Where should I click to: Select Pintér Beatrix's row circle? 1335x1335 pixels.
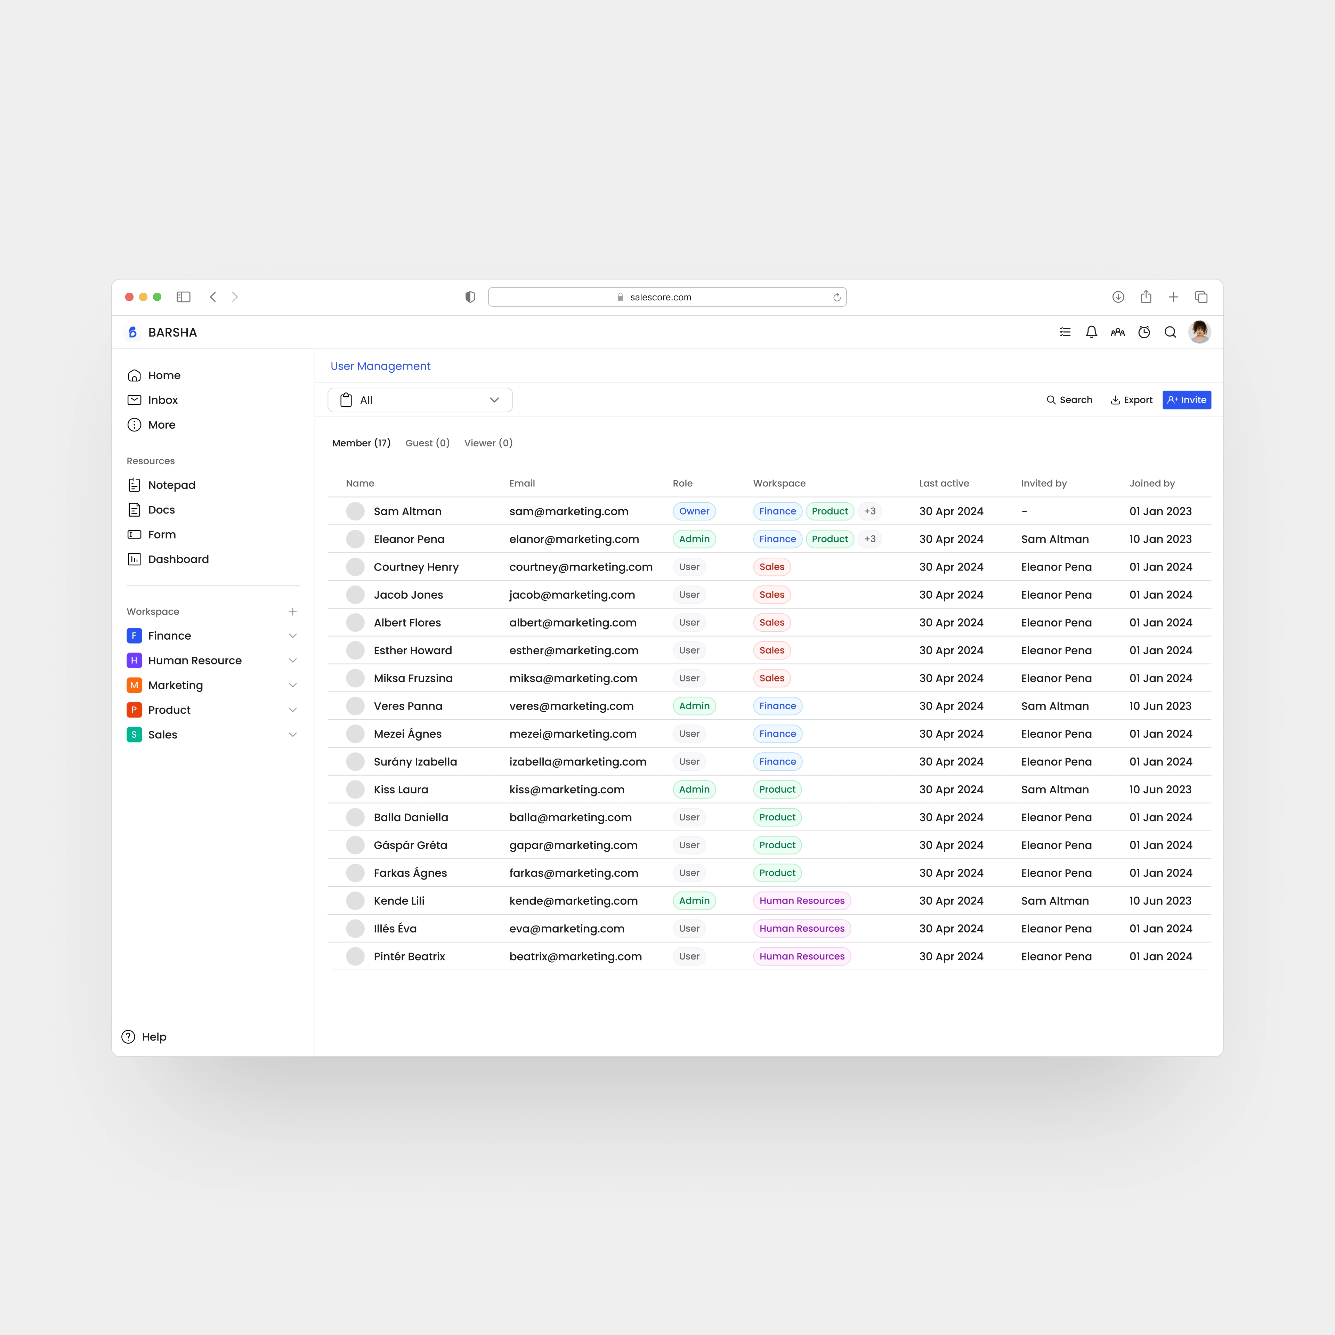coord(355,956)
